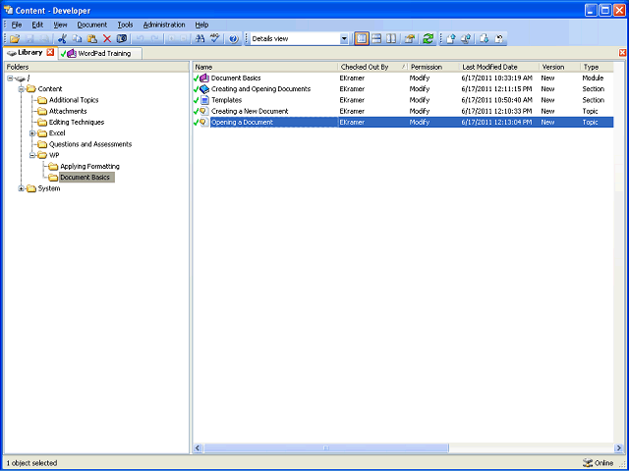Open the Details view dropdown
This screenshot has width=629, height=471.
click(344, 39)
